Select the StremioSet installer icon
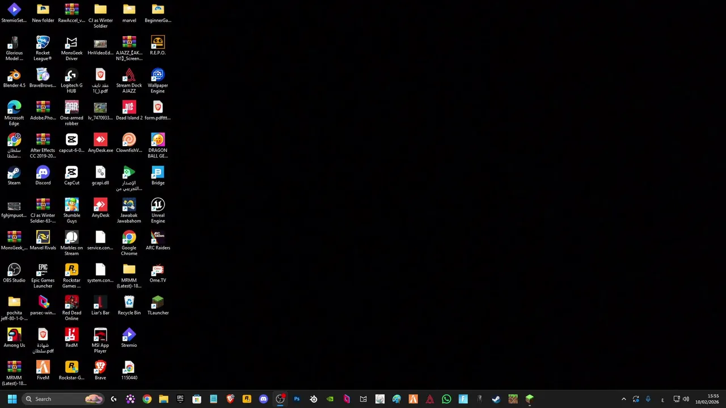This screenshot has width=726, height=408. [14, 14]
